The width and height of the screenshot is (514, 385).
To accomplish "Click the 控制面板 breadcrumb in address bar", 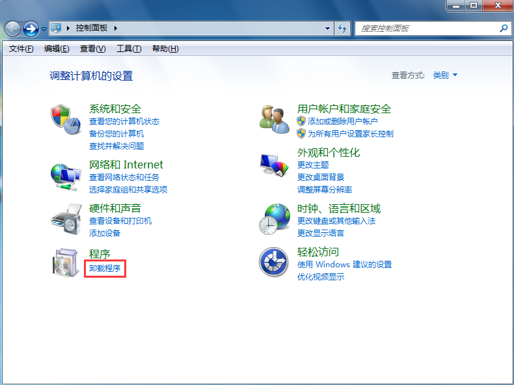I will 92,28.
